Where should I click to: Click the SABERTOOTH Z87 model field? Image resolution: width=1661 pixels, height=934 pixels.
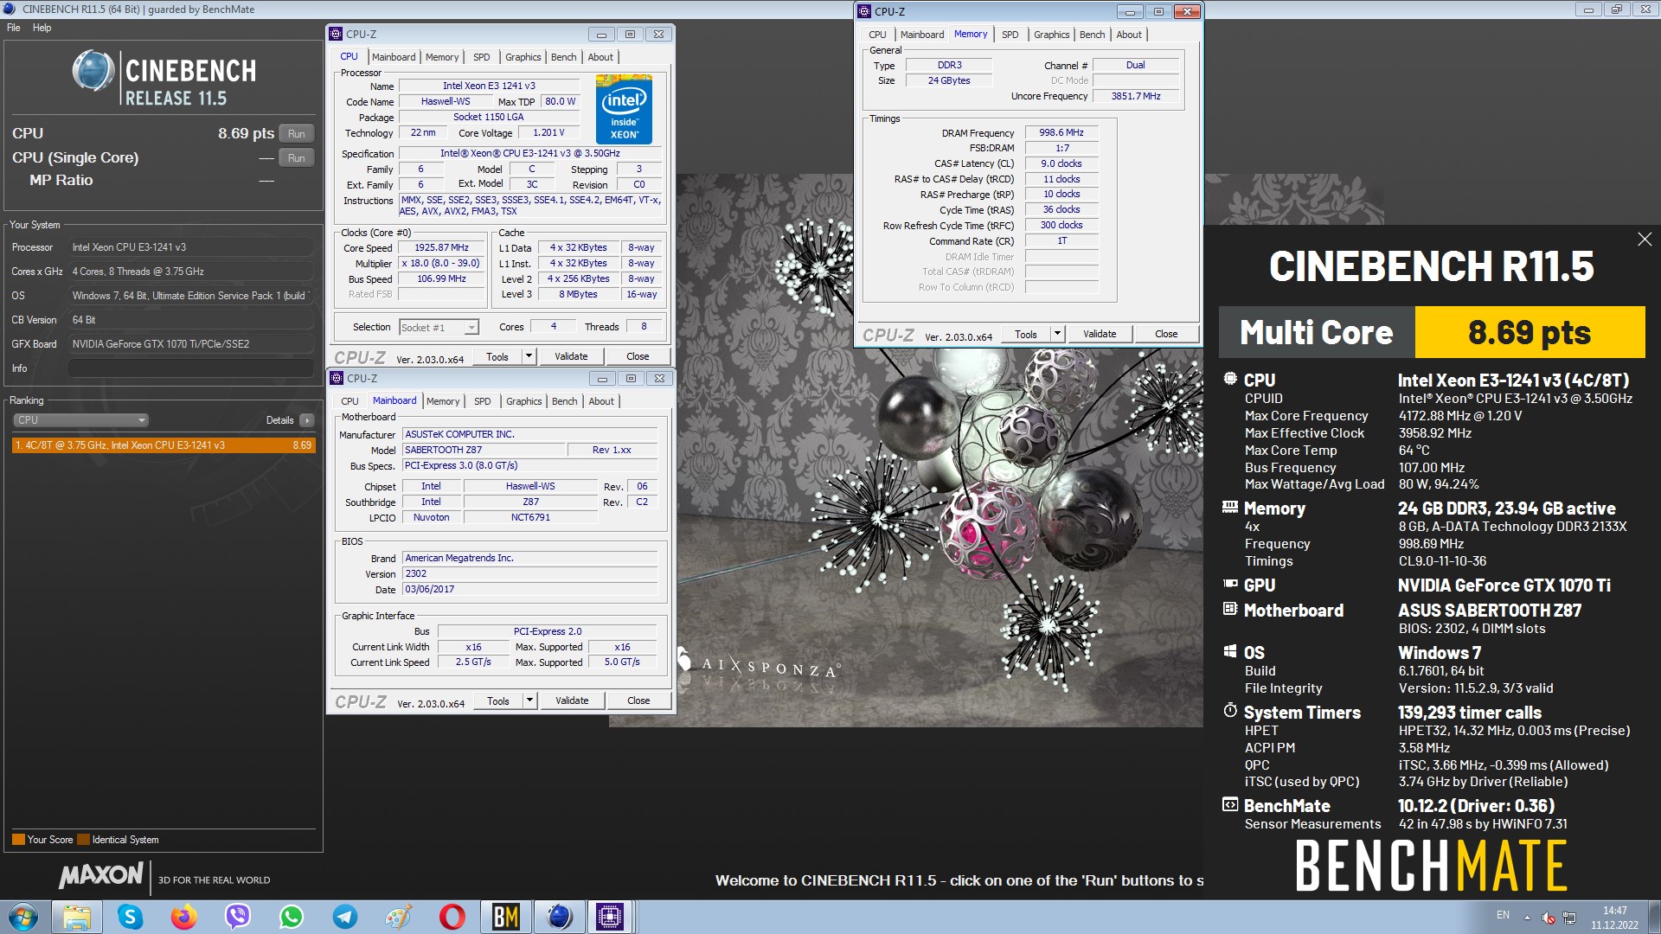point(483,450)
